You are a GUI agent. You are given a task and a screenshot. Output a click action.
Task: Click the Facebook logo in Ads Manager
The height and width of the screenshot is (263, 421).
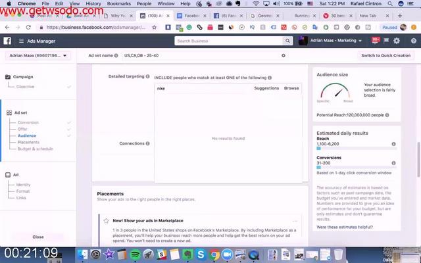coord(7,41)
